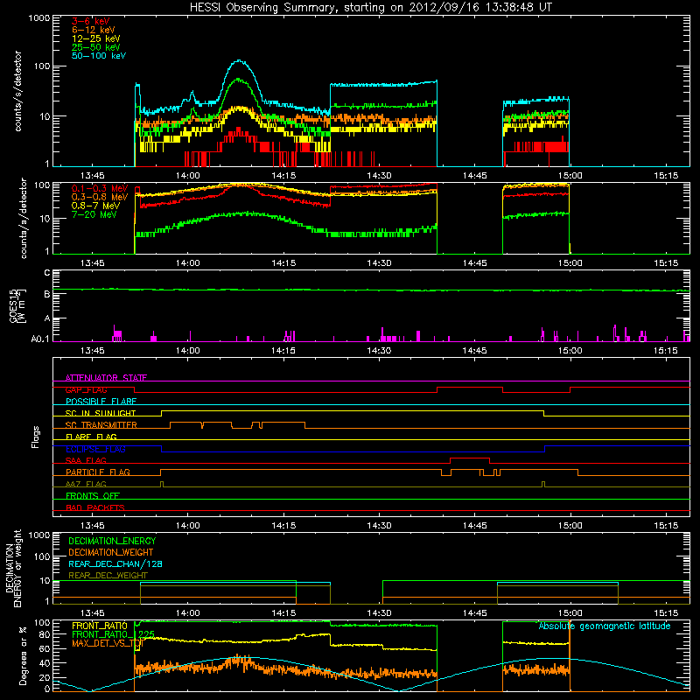Click the raised segment of the GAP_FLAG line before 14:45
The height and width of the screenshot is (700, 700).
[x=470, y=387]
